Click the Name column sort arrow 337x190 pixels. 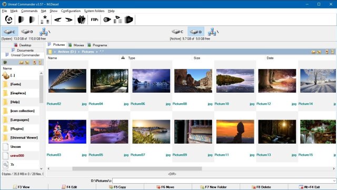coord(123,57)
